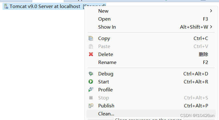219x120 pixels.
Task: Click the red Delete X icon
Action: coord(91,54)
